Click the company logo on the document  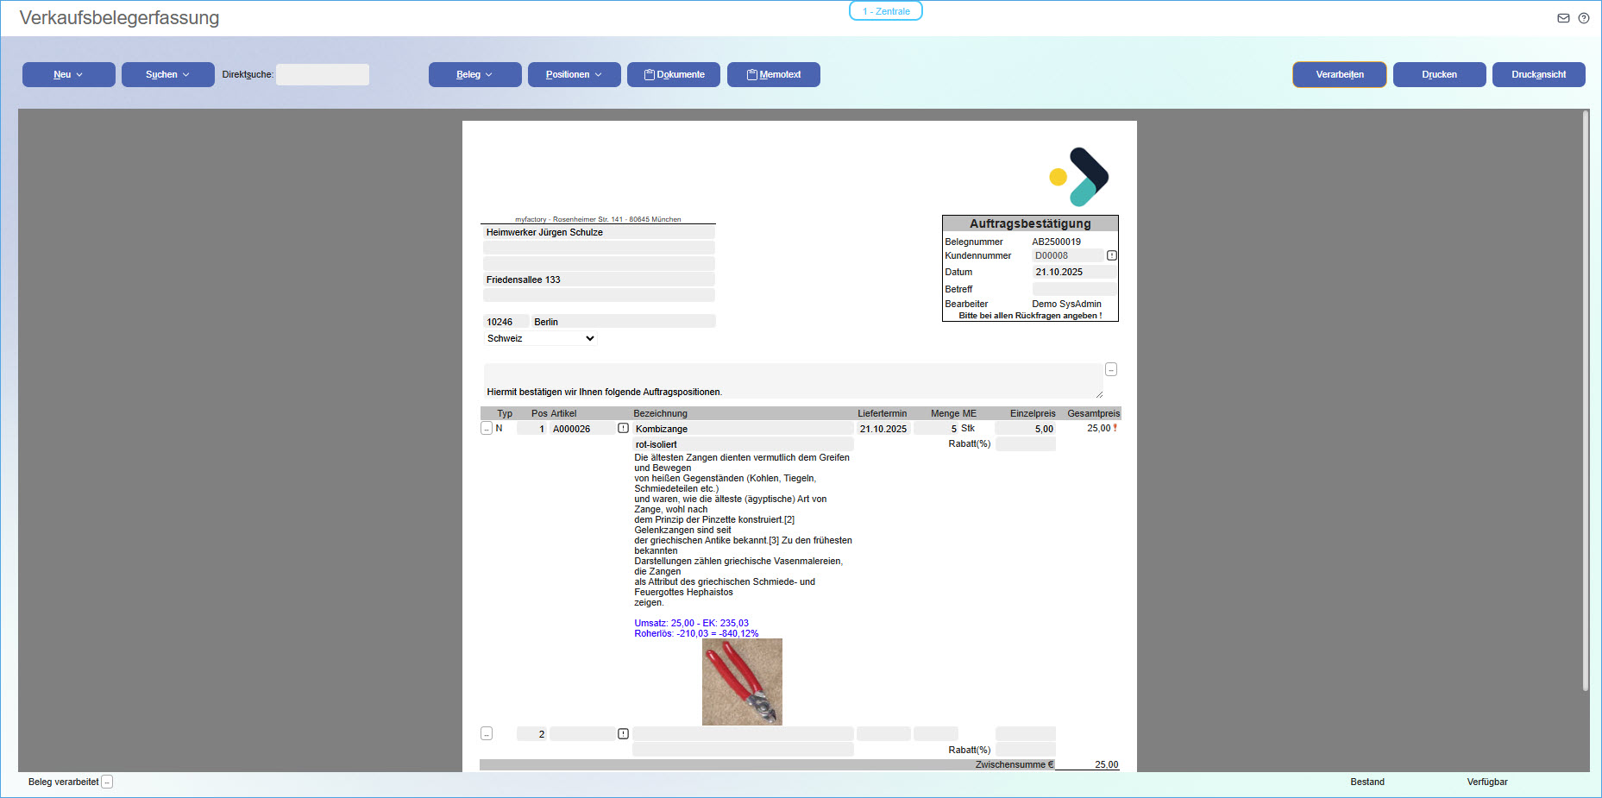(1079, 177)
